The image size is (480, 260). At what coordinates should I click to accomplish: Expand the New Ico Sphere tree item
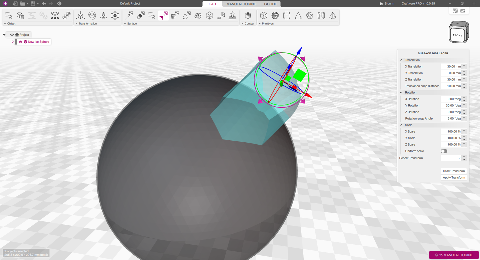click(12, 42)
